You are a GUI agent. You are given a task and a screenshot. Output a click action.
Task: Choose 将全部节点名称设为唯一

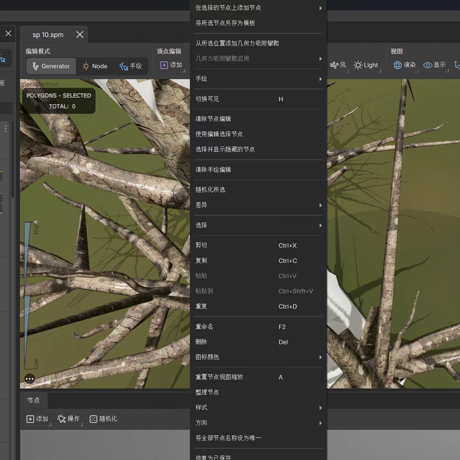(x=259, y=438)
